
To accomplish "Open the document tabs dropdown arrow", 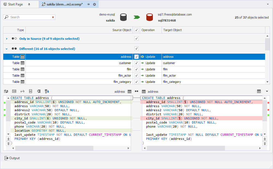I will tap(268, 4).
